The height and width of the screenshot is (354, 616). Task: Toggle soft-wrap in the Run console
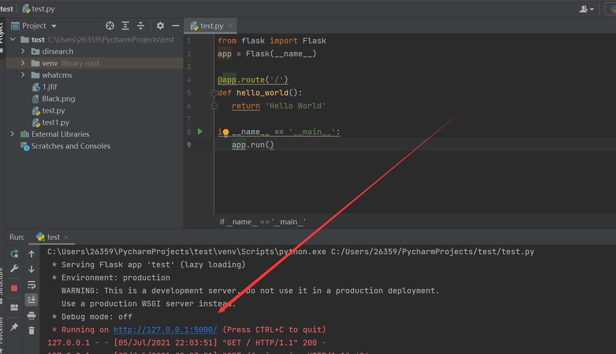pyautogui.click(x=32, y=285)
